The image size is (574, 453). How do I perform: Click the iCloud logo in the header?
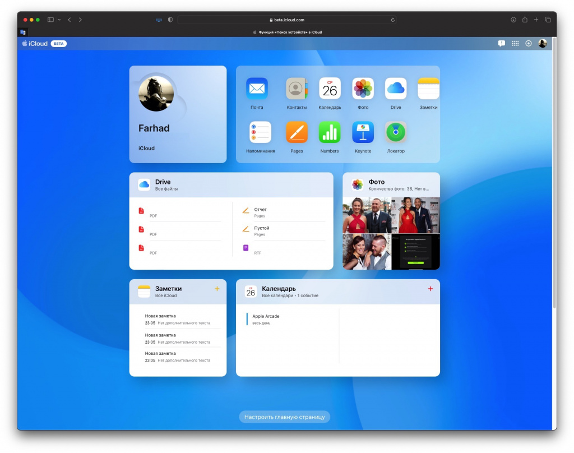(x=35, y=44)
